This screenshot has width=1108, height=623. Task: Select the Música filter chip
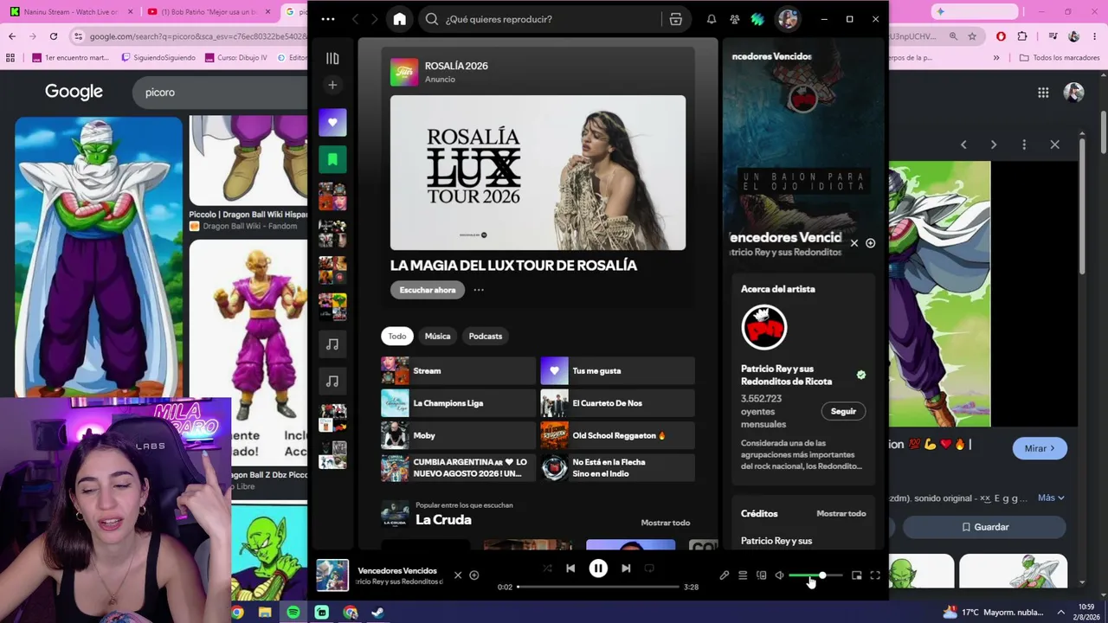tap(437, 336)
